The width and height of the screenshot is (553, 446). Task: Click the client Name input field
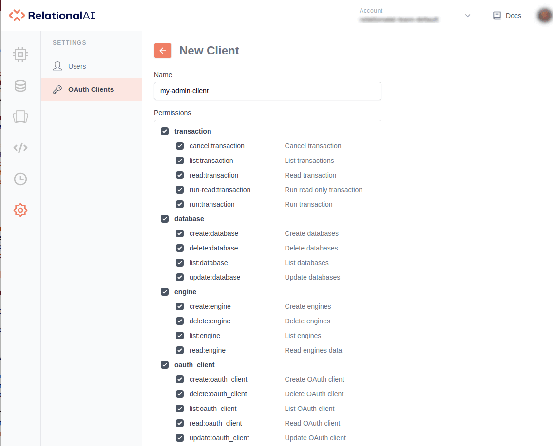coord(267,91)
